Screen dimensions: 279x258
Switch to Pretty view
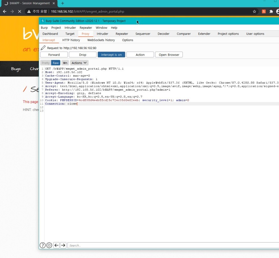click(46, 63)
